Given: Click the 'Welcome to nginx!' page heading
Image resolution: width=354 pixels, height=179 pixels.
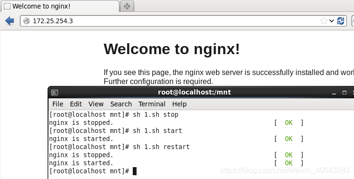Looking at the screenshot, I should [172, 49].
